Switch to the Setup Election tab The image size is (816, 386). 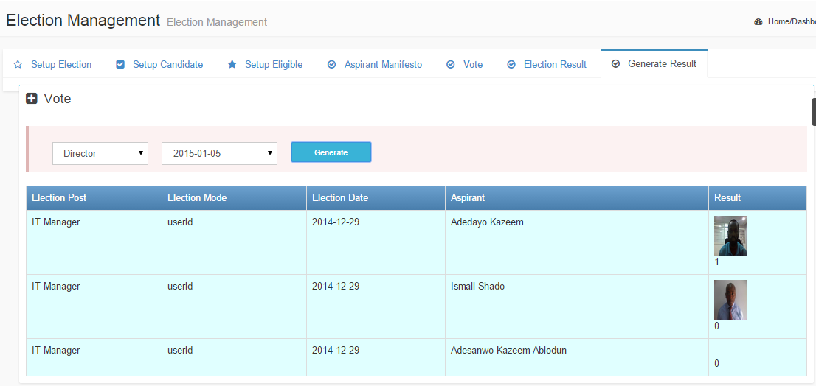click(61, 65)
